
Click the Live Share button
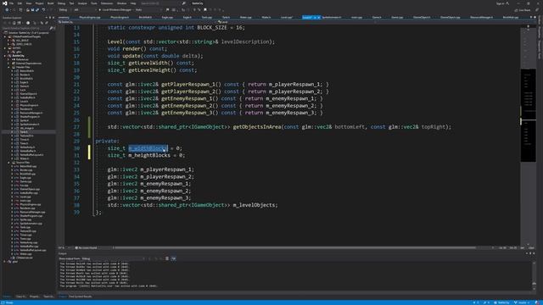pyautogui.click(x=523, y=10)
